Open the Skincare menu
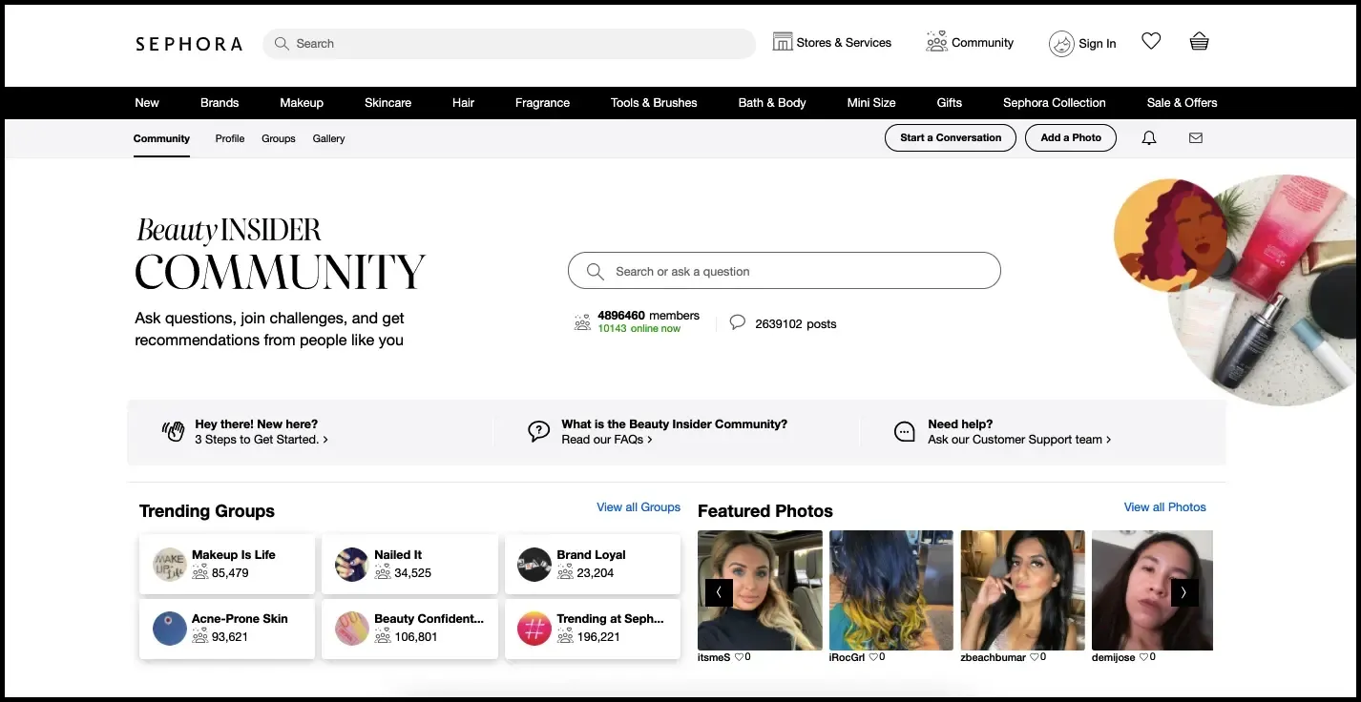 click(387, 103)
